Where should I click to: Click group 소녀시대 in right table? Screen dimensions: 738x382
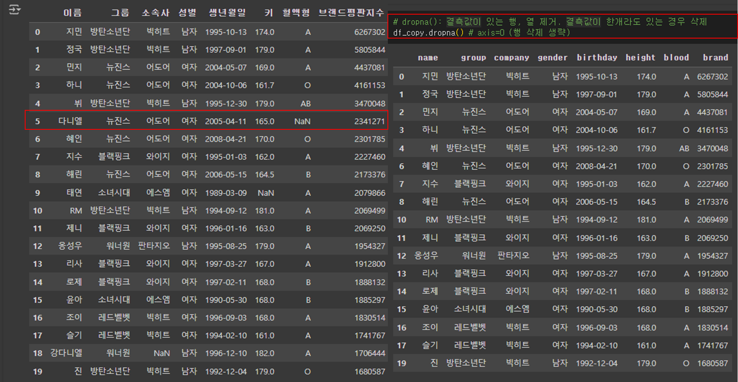pos(470,309)
